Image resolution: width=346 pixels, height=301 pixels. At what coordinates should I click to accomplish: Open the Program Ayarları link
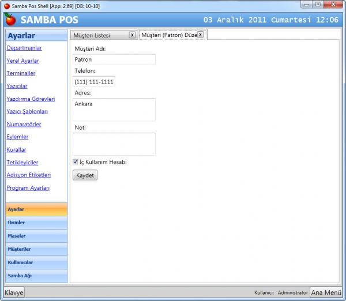coord(28,188)
